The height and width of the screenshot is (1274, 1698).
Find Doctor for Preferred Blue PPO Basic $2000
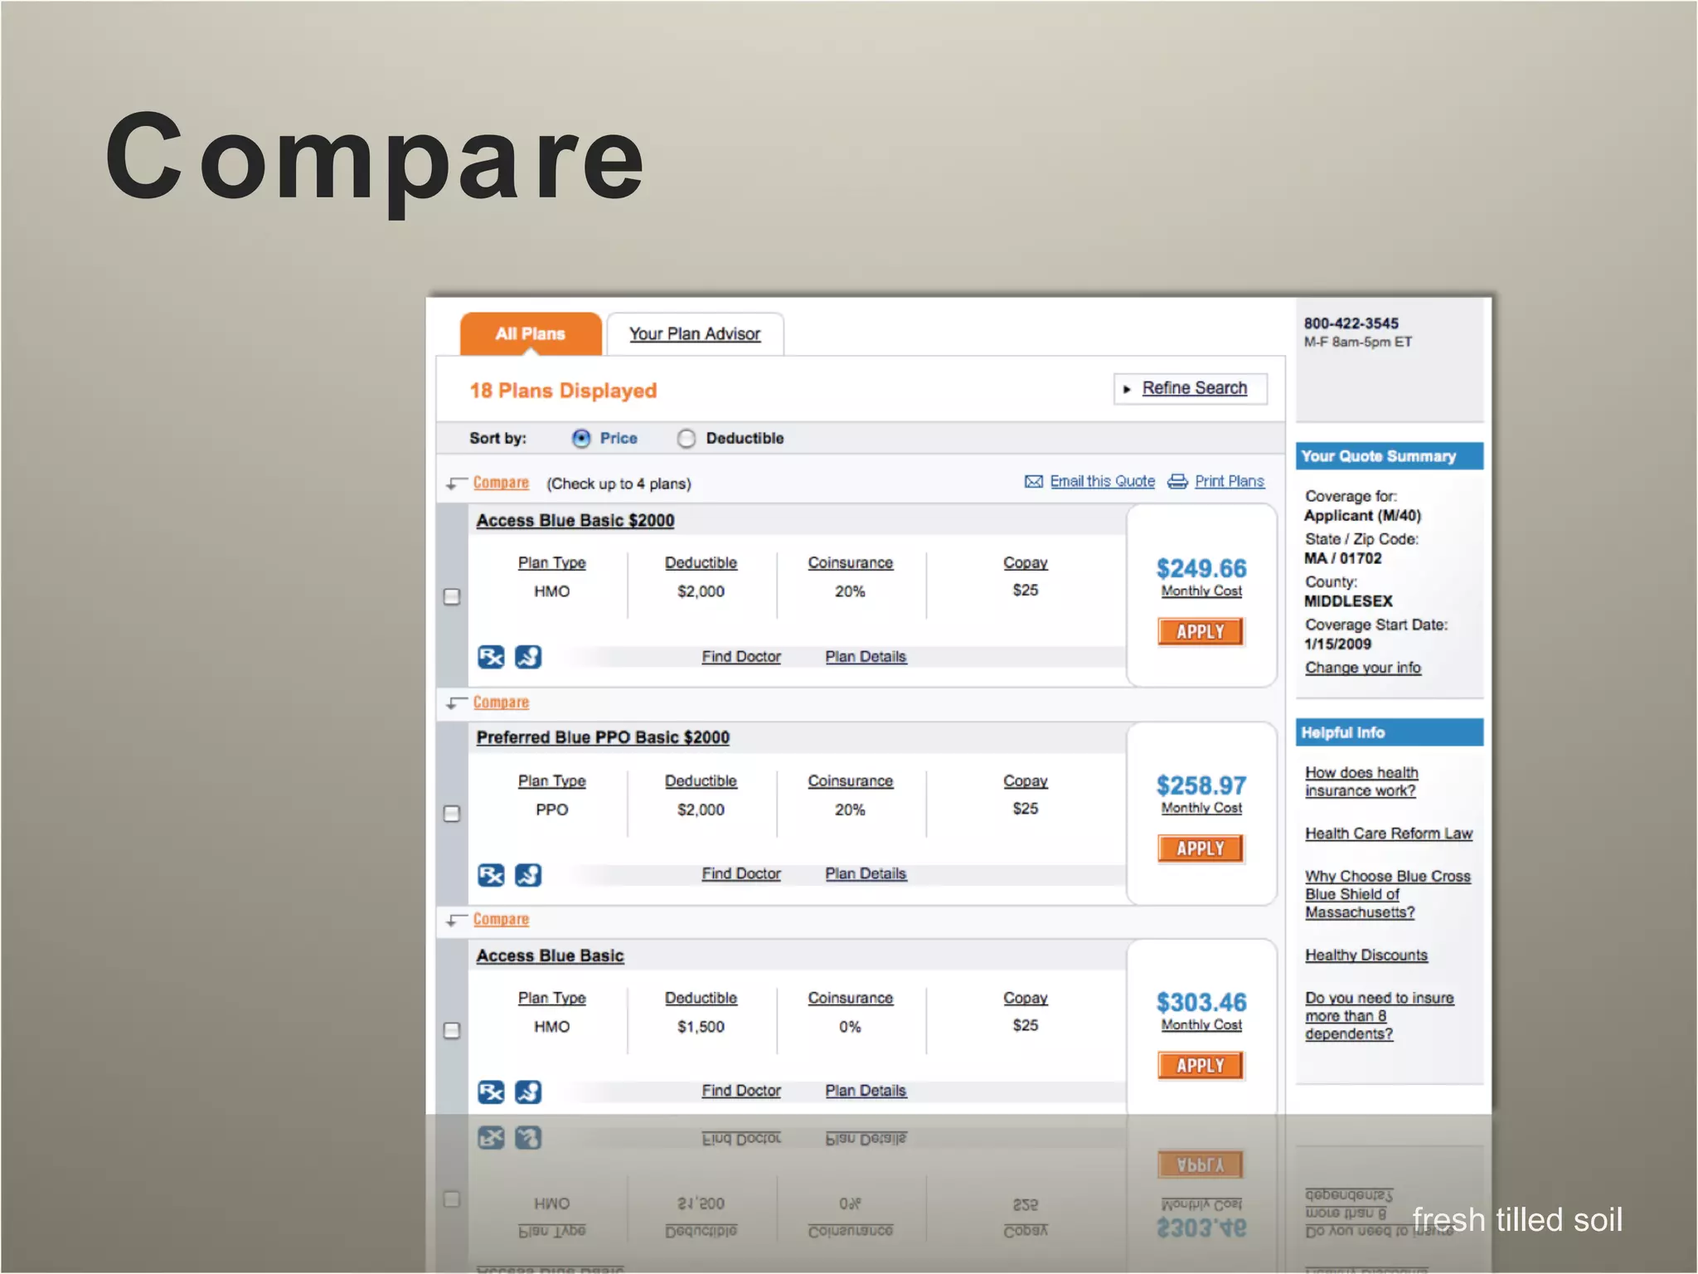(741, 873)
